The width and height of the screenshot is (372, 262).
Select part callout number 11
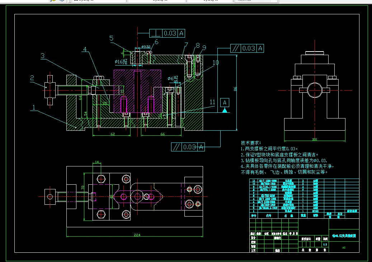(x=212, y=102)
